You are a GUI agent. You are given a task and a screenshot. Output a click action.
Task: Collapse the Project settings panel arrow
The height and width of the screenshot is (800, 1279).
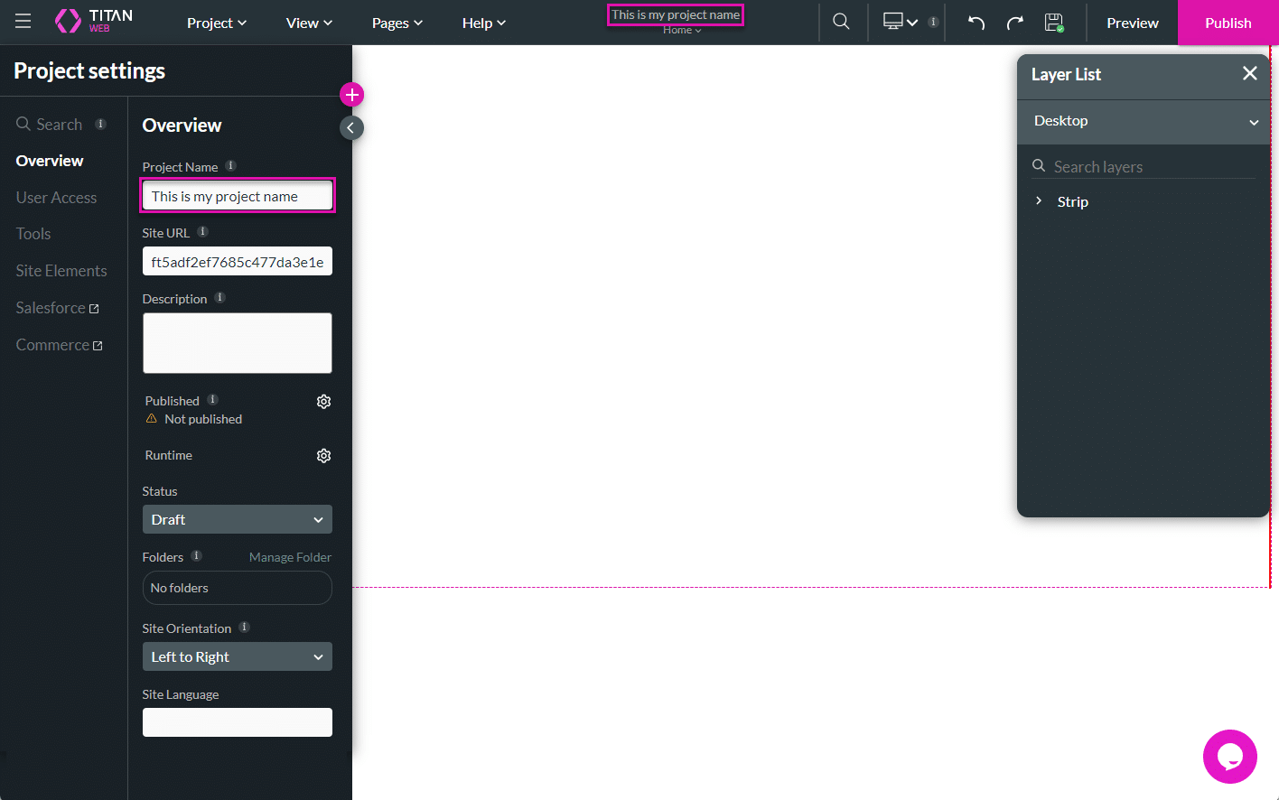coord(351,128)
